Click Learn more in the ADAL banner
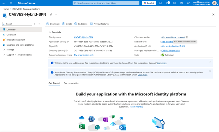Image resolution: width=219 pixels, height=132 pixels. click(x=143, y=75)
